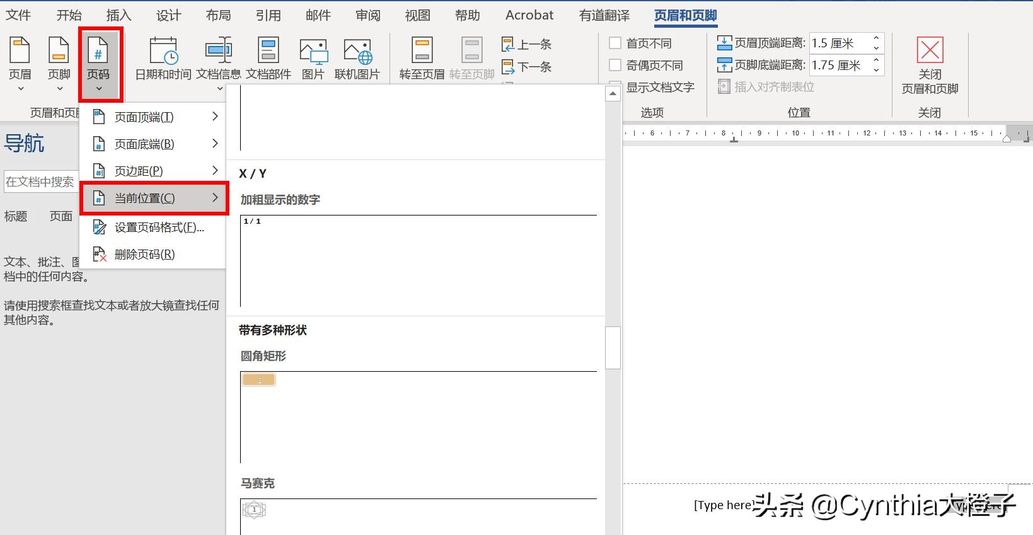The width and height of the screenshot is (1033, 535).
Task: Click the 页眉顶端距离 icon
Action: point(725,43)
